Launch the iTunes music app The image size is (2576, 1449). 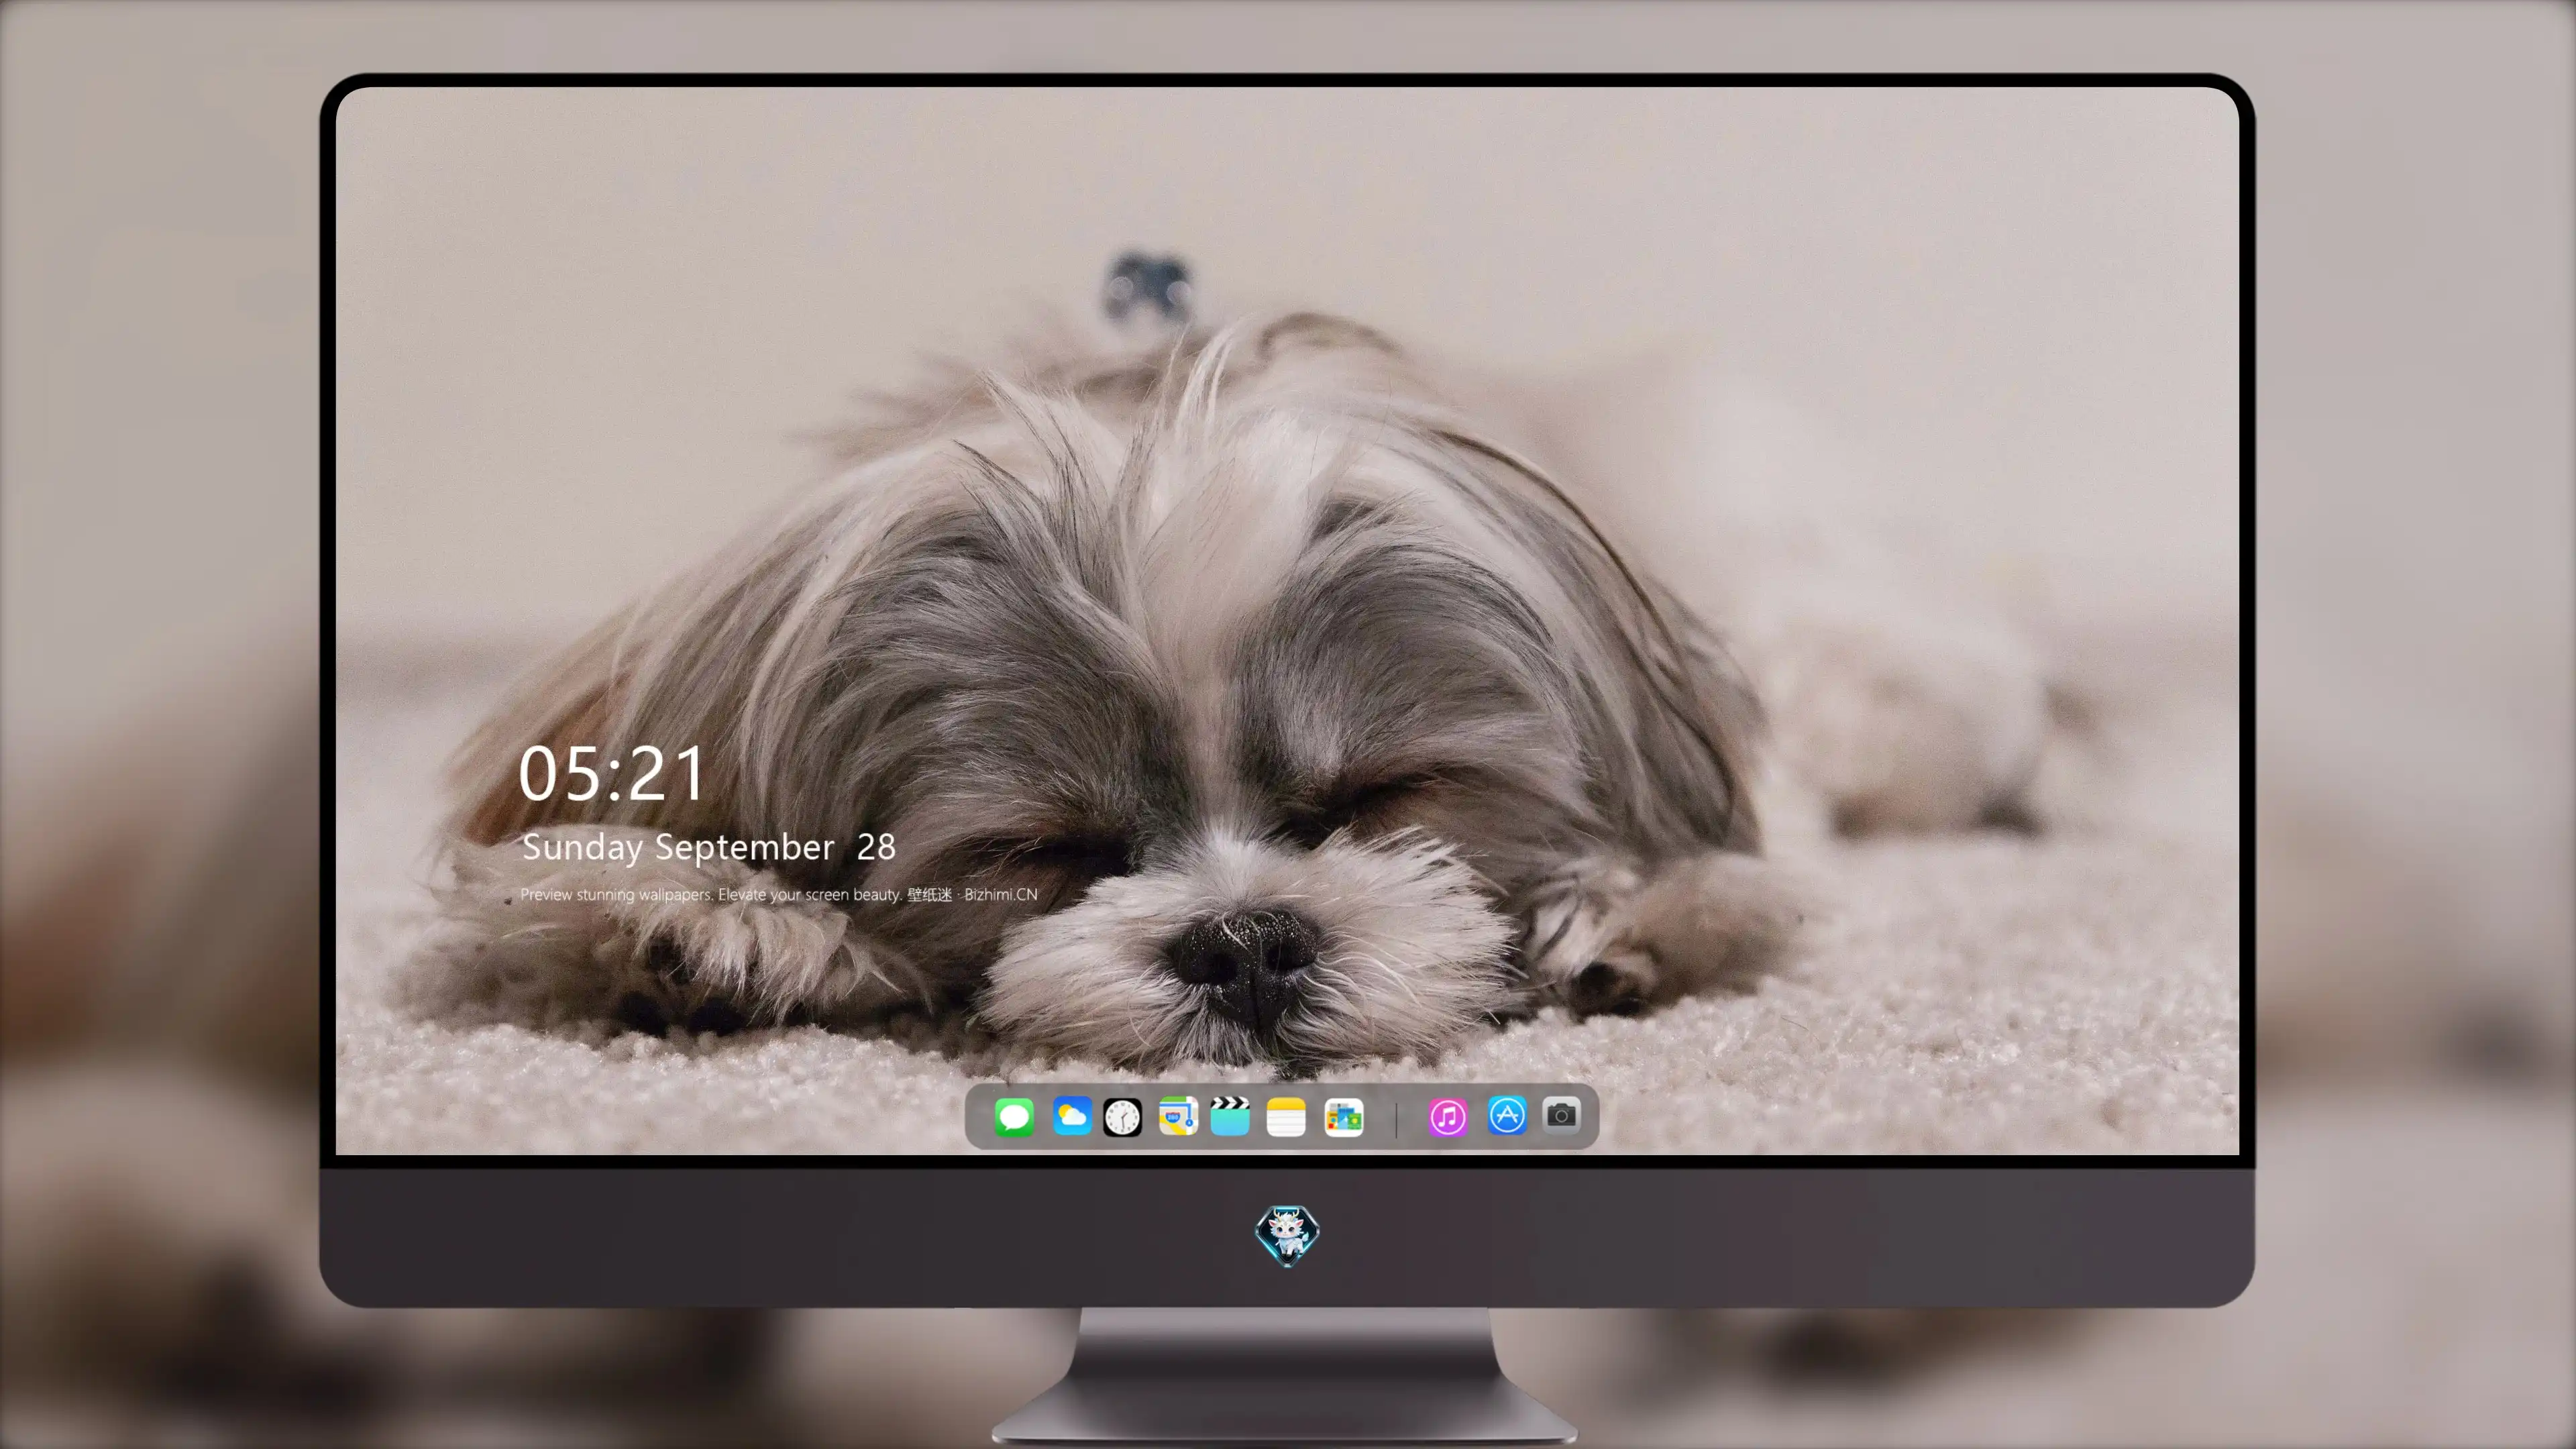[1448, 1117]
